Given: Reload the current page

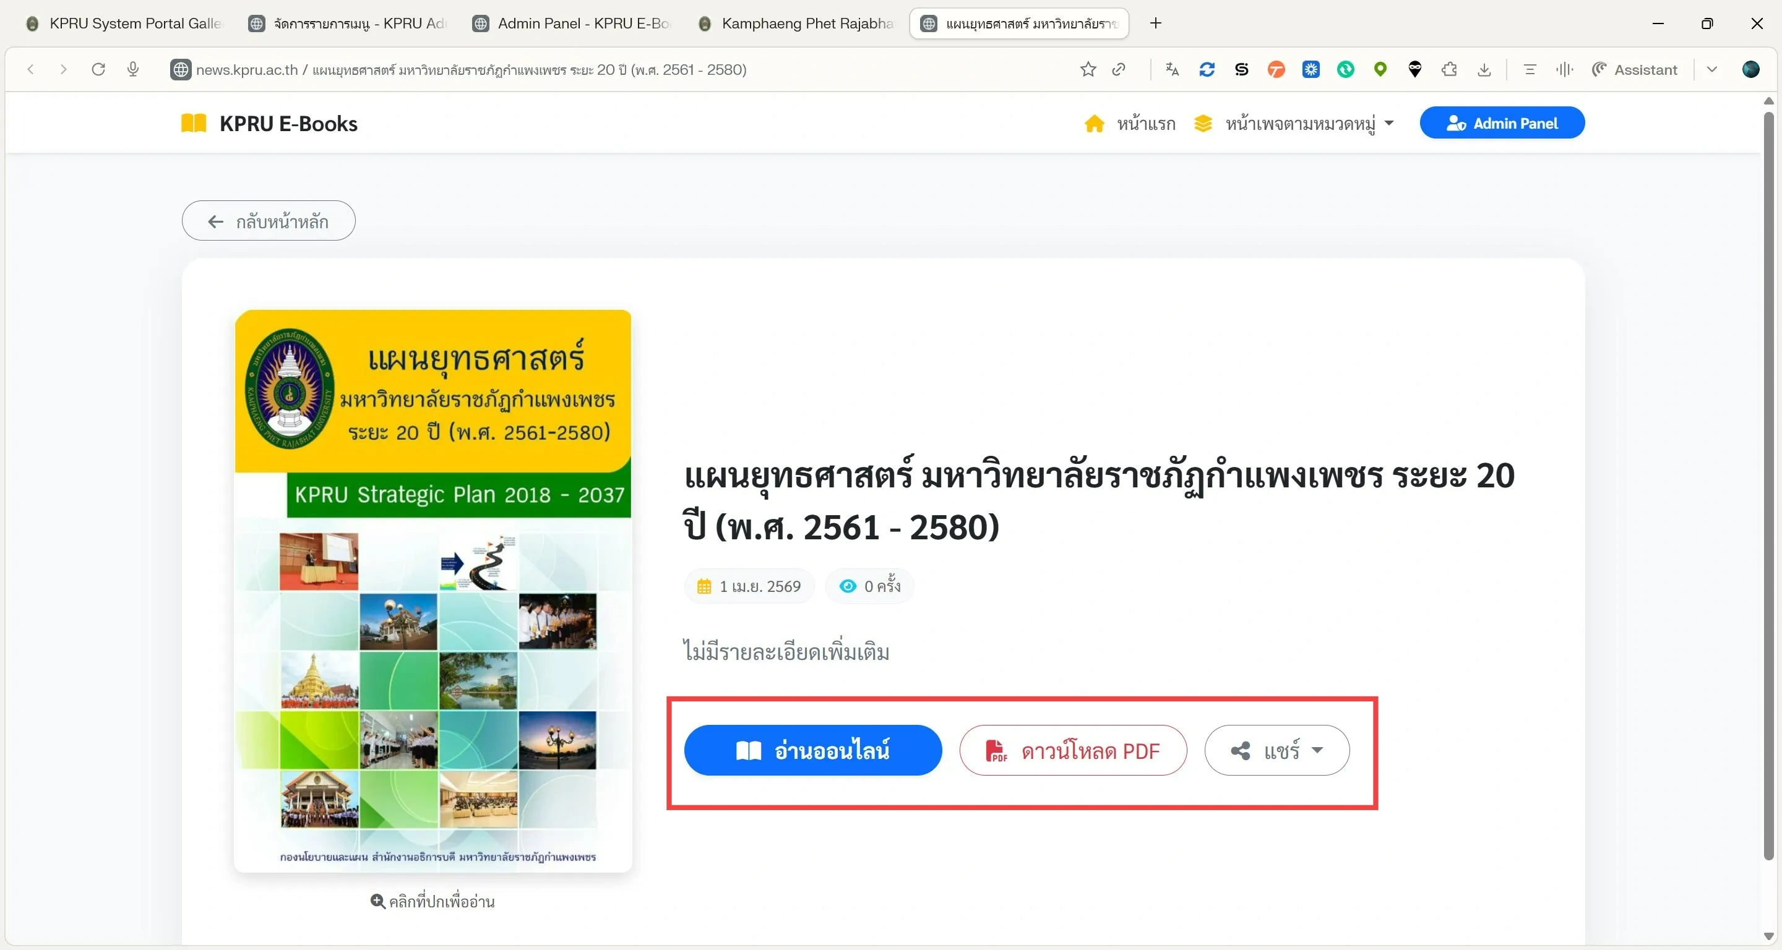Looking at the screenshot, I should pyautogui.click(x=98, y=69).
